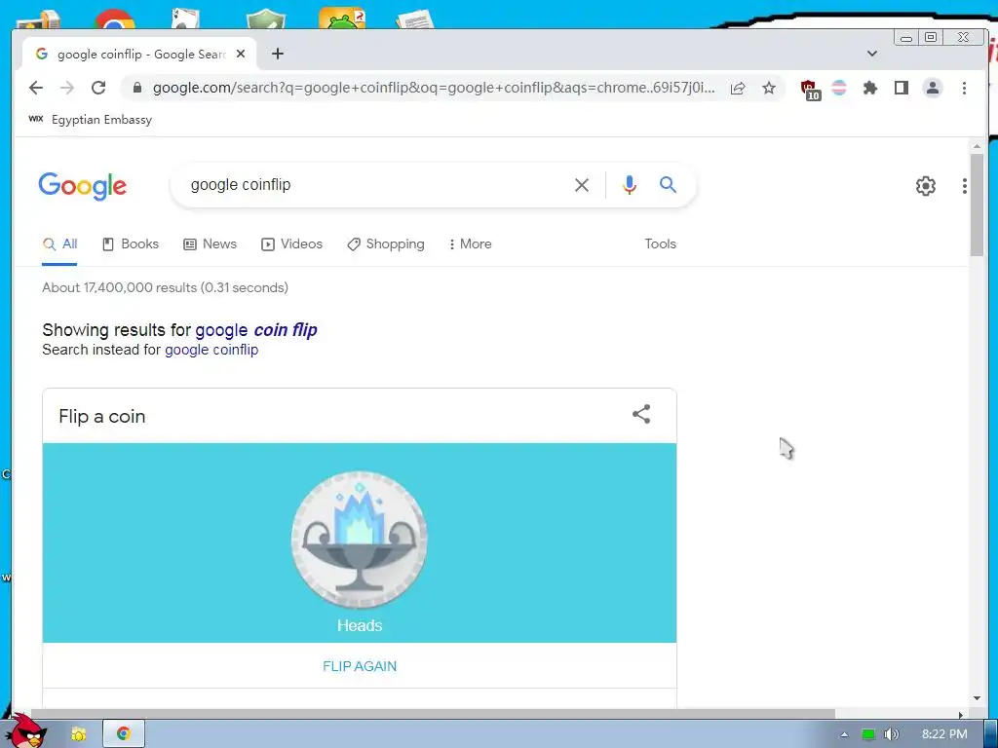
Task: Click into the Google search box
Action: [x=375, y=185]
